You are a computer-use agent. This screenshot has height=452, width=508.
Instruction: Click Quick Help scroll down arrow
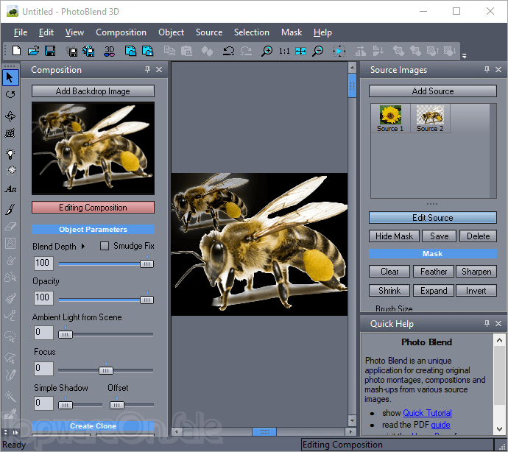pos(499,429)
